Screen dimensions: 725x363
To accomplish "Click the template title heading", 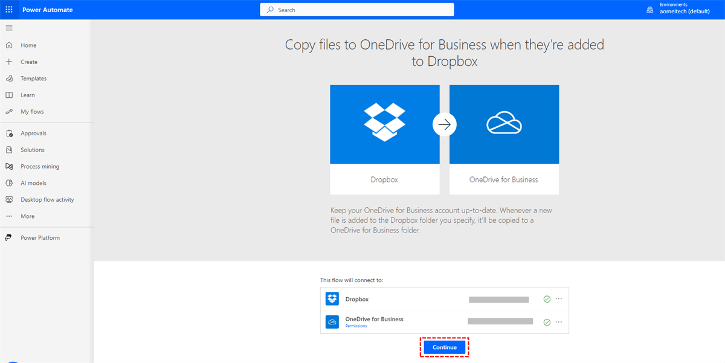I will point(445,53).
